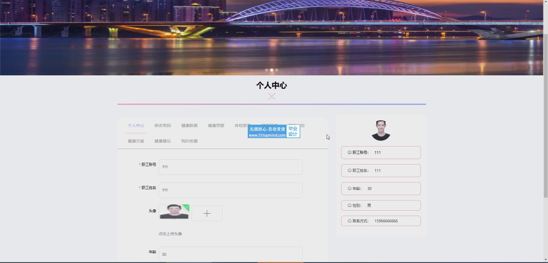This screenshot has height=263, width=548.
Task: Click the uploaded avatar thumbnail in form
Action: tap(174, 212)
